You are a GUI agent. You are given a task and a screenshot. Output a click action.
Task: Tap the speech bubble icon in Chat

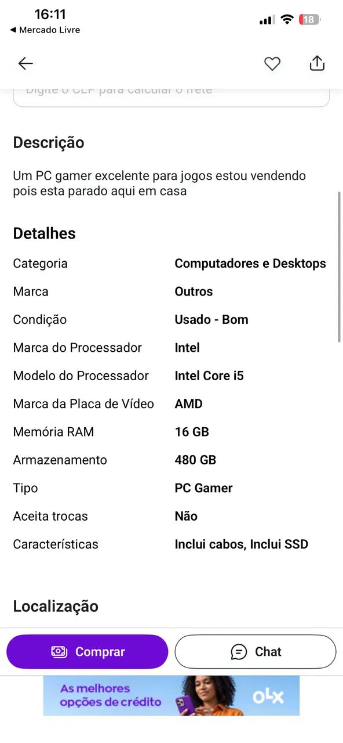point(239,652)
